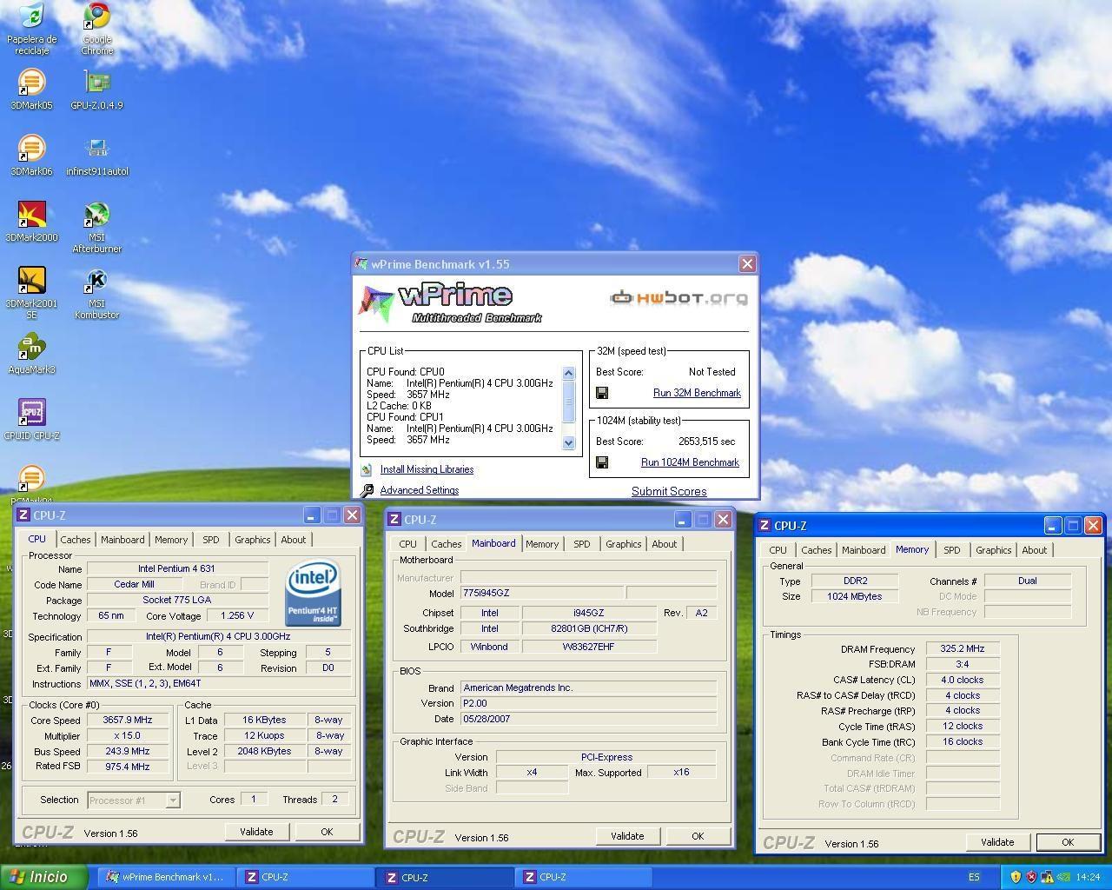Open the Advanced Settings link
The height and width of the screenshot is (890, 1112).
[420, 490]
